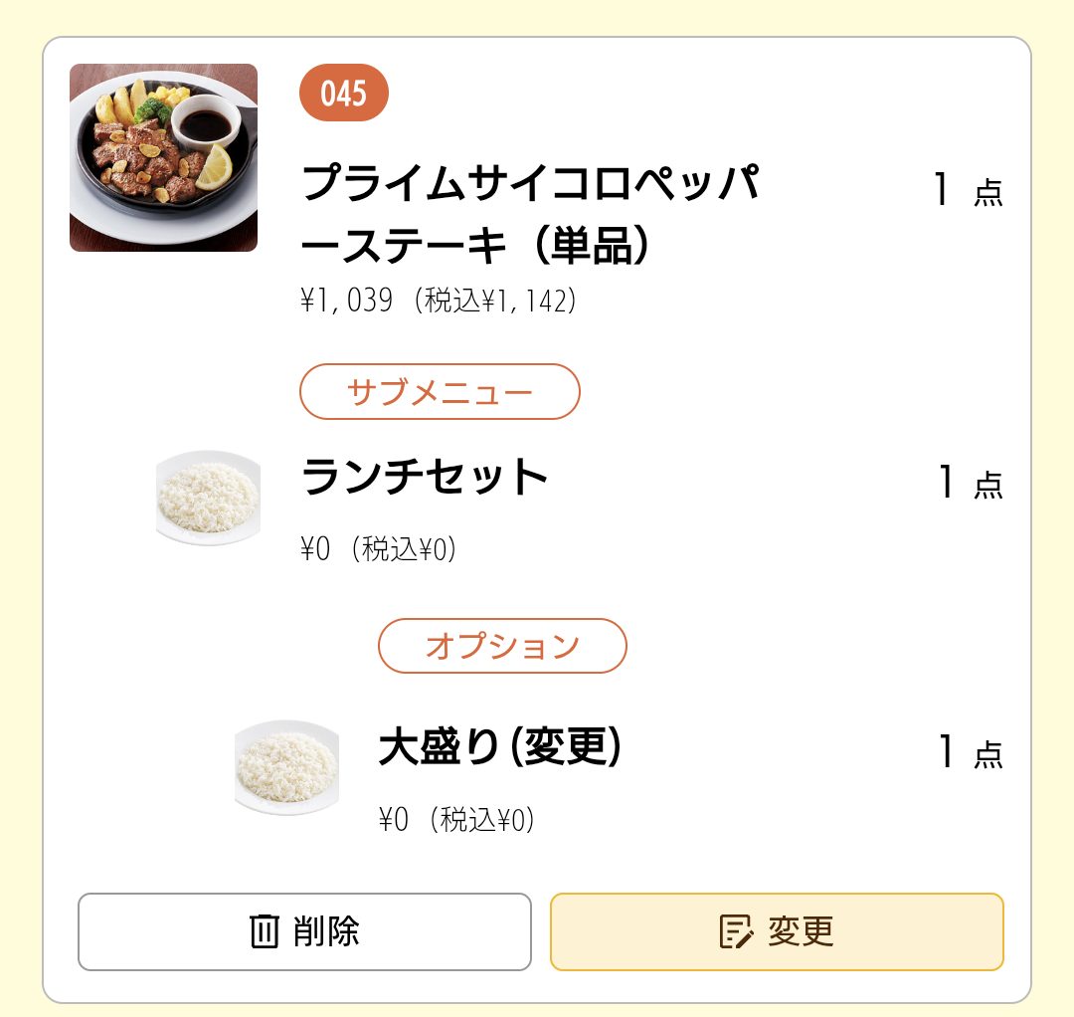Click the オプション pill label
The height and width of the screenshot is (1017, 1074).
point(502,646)
